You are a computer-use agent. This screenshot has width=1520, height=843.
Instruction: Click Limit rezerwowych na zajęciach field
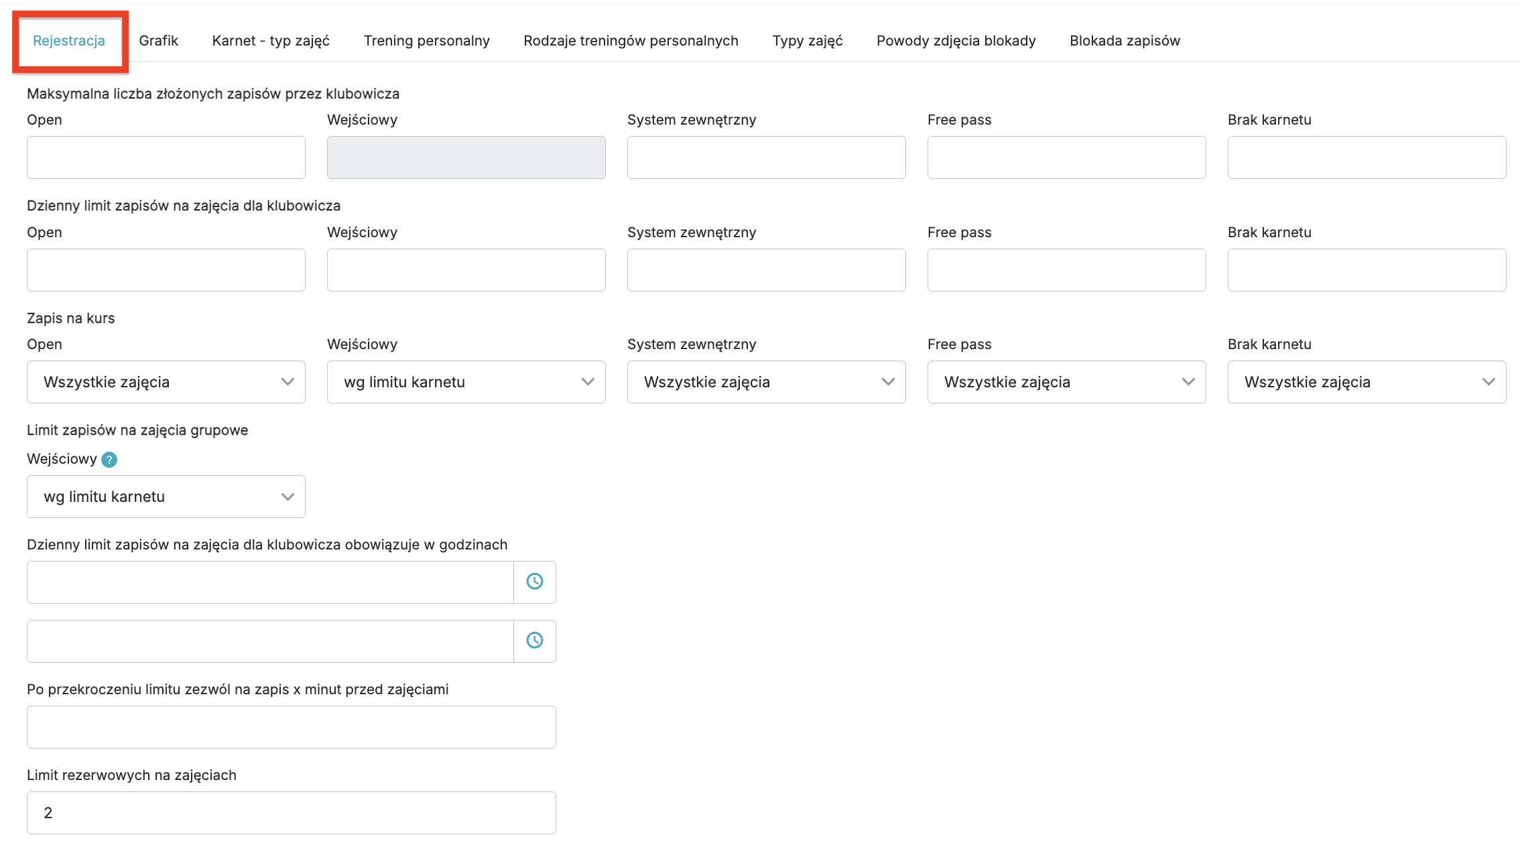(x=291, y=813)
